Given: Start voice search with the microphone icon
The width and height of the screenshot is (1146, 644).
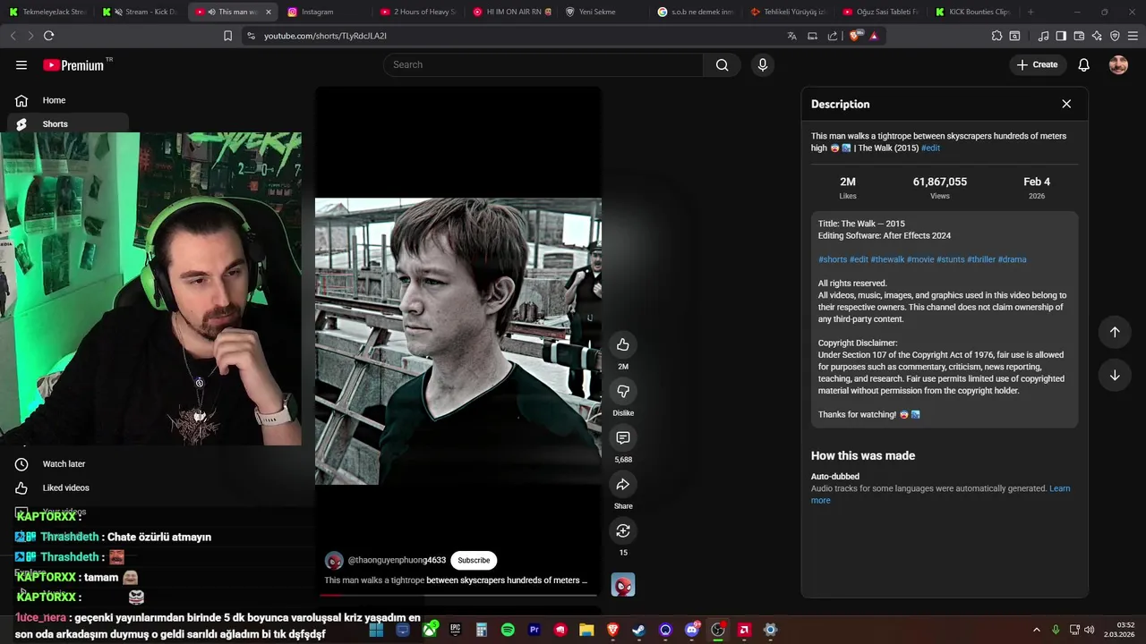Looking at the screenshot, I should pos(763,64).
